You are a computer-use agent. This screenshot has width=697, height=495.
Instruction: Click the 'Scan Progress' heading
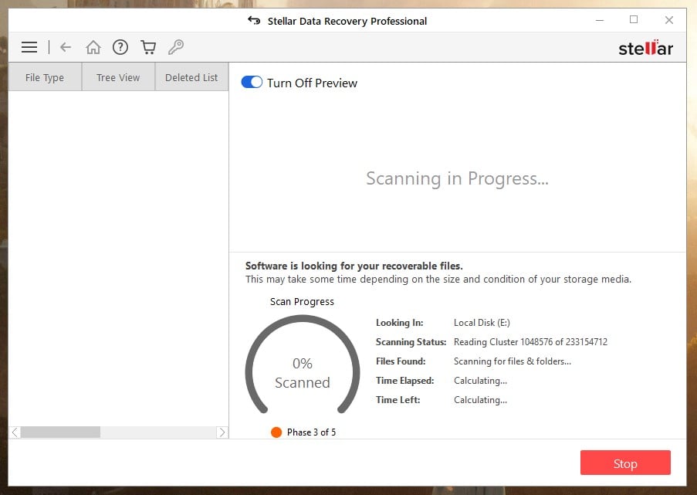(302, 301)
